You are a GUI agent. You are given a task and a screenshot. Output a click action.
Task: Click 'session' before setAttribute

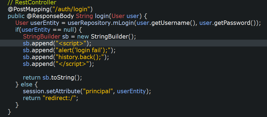click(33, 91)
